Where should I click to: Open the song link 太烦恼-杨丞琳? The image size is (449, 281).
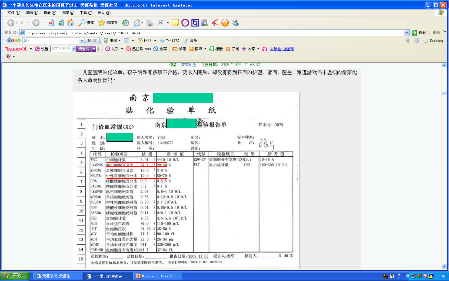coord(282,49)
